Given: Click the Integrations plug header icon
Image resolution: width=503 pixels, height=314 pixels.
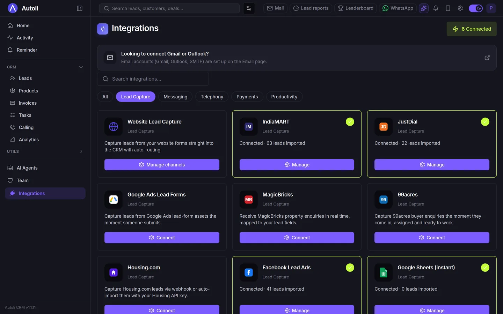Looking at the screenshot, I should [x=103, y=29].
